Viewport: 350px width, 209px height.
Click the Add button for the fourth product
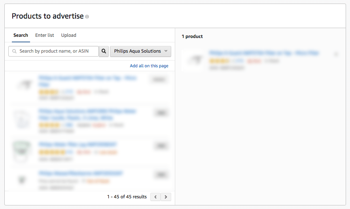tap(161, 175)
